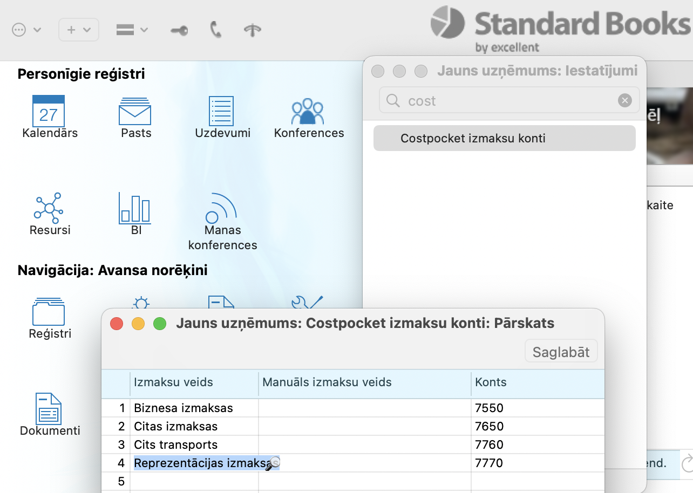Expand the window layout dropdown
The width and height of the screenshot is (693, 493).
pyautogui.click(x=132, y=30)
